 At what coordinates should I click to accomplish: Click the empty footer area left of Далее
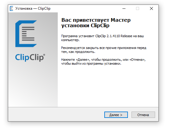click(x=56, y=115)
